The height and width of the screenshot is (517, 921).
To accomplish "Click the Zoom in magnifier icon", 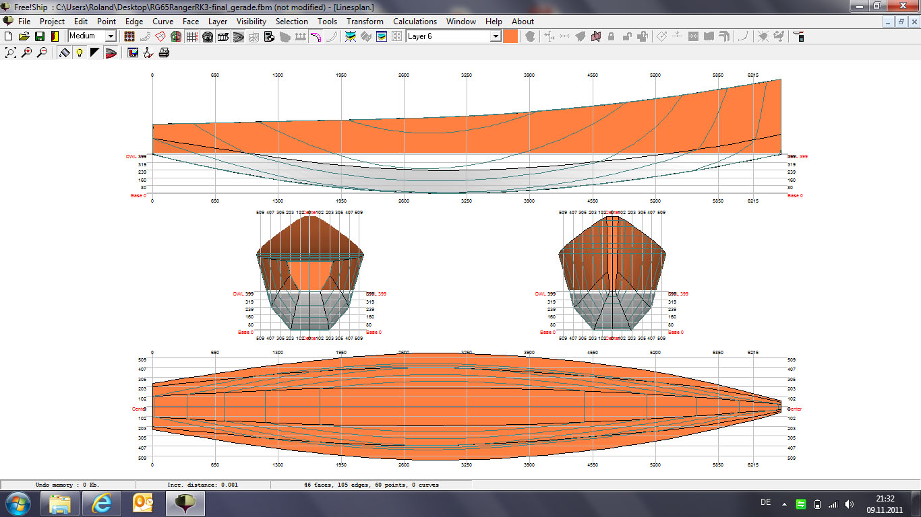I will pyautogui.click(x=26, y=53).
